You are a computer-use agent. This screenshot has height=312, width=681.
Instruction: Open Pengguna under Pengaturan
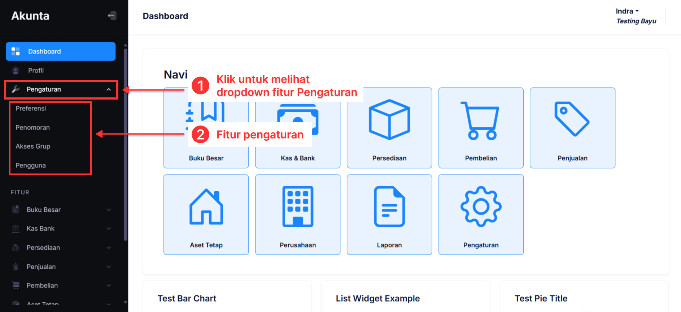coord(31,166)
